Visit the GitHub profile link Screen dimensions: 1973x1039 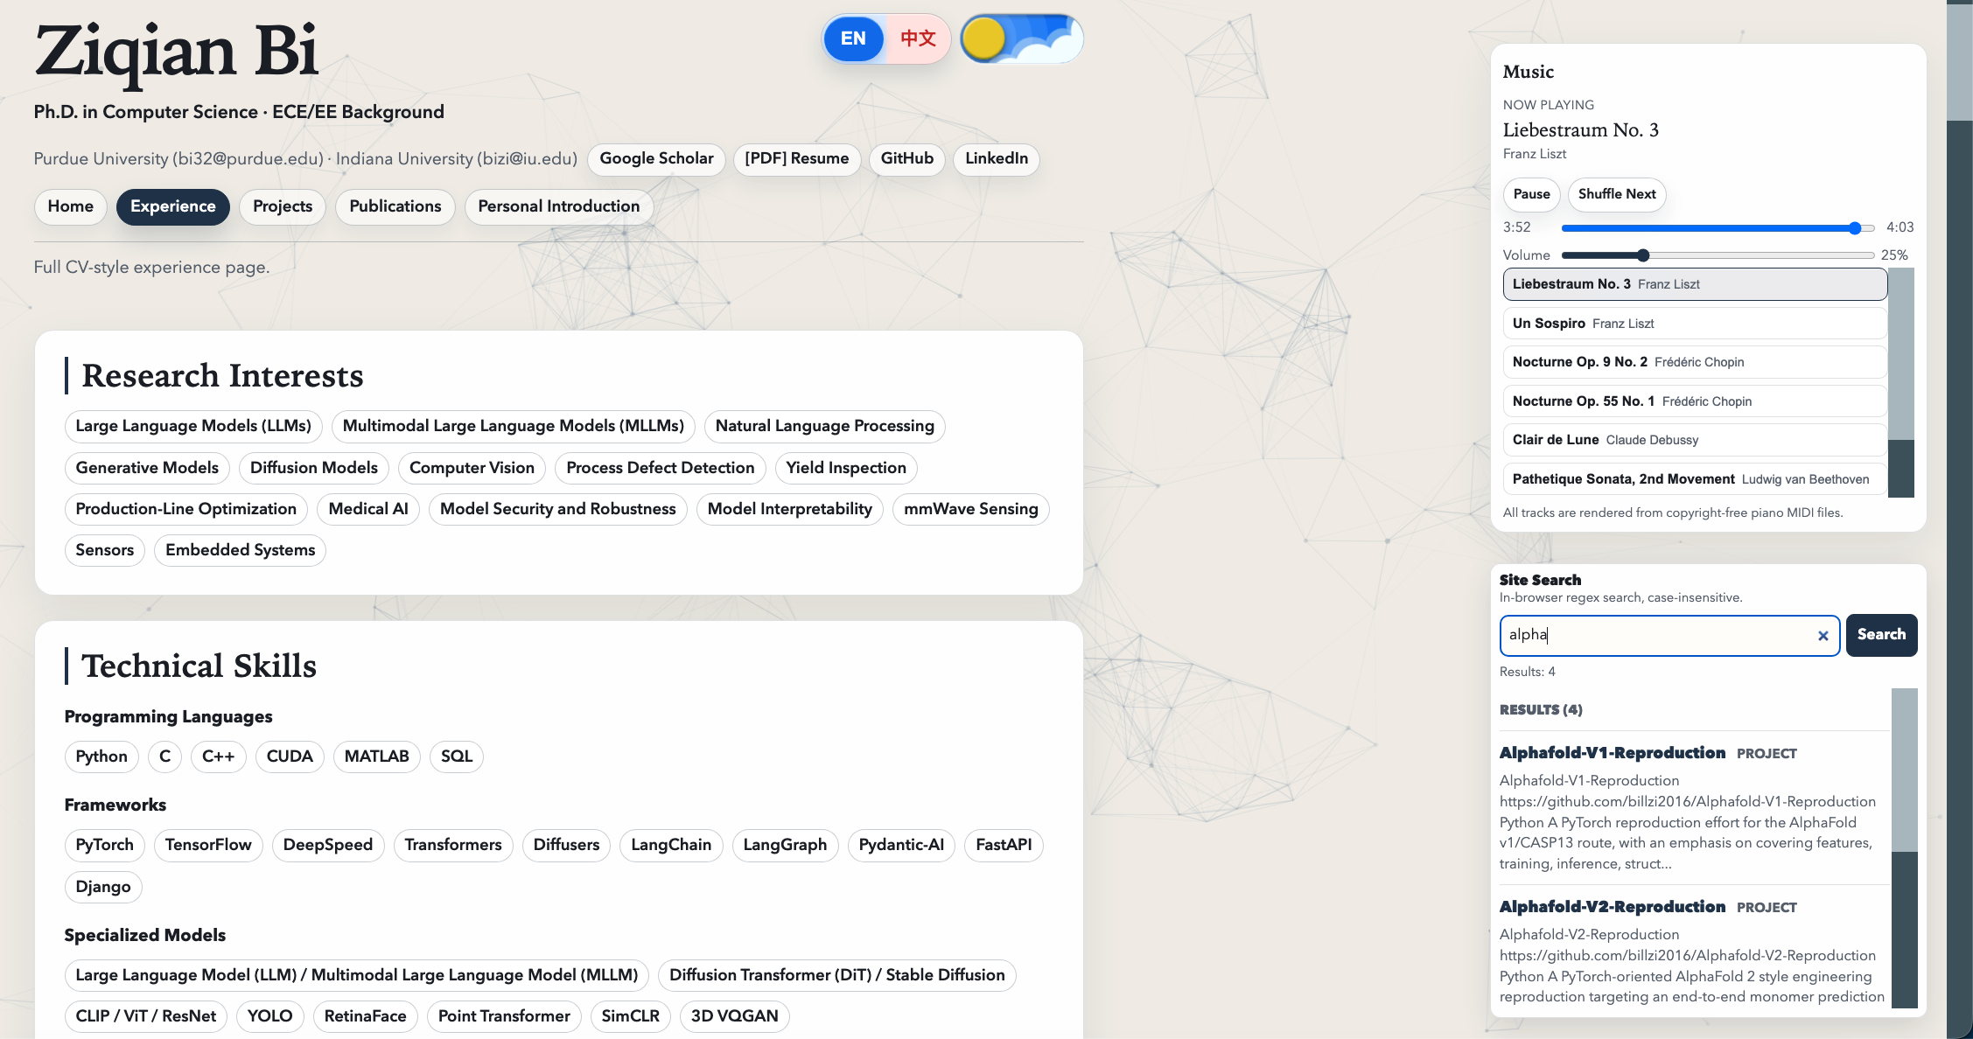(x=907, y=159)
